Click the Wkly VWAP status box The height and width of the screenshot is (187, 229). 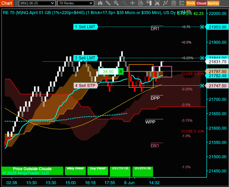[x=75, y=171]
